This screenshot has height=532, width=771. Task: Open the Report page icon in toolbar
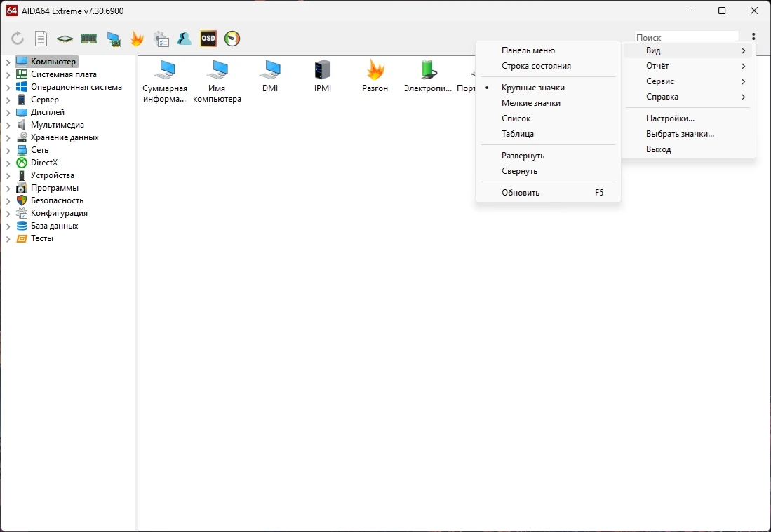click(x=41, y=39)
